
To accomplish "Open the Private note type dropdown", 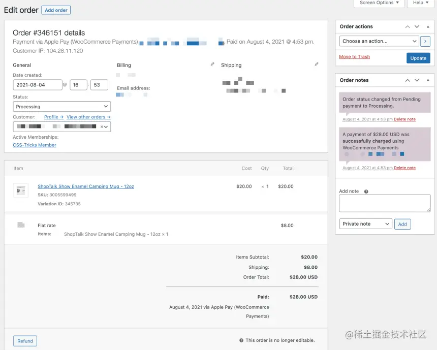I will (366, 224).
